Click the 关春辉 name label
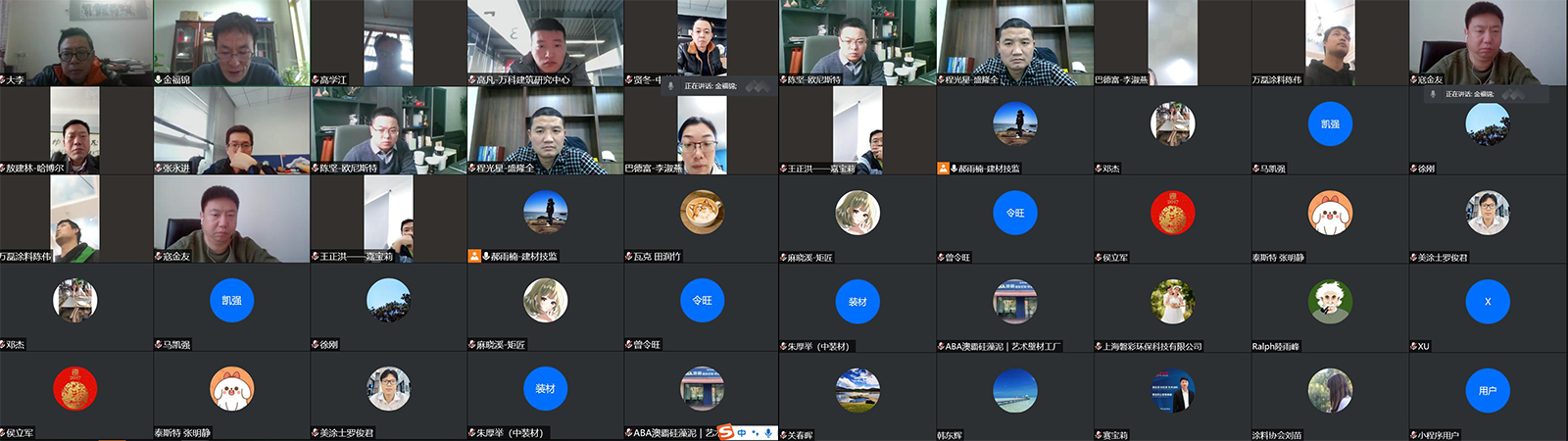The width and height of the screenshot is (1568, 441). pyautogui.click(x=801, y=434)
